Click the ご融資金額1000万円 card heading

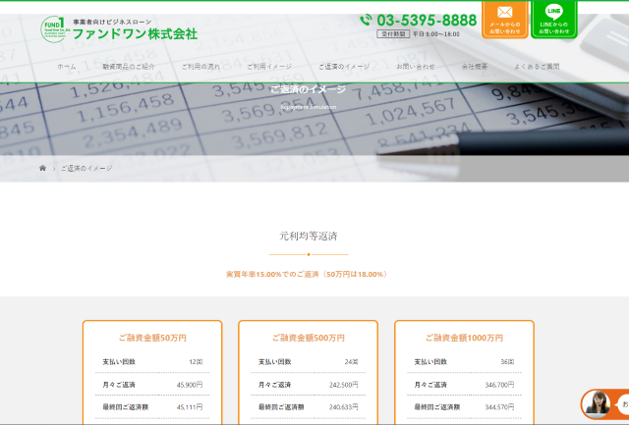(464, 338)
